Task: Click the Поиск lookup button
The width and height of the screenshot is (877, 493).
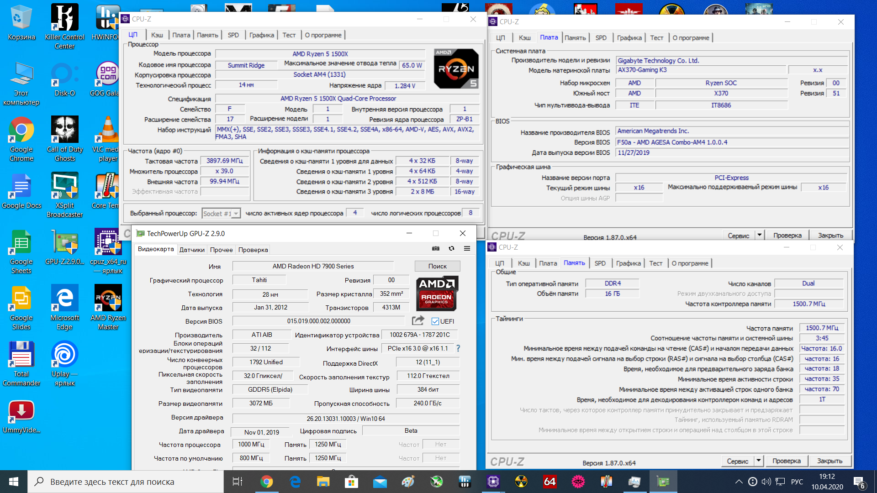Action: [x=437, y=266]
